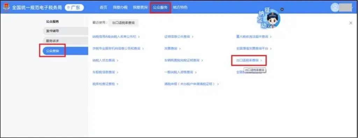This screenshot has height=138, width=358.
Task: Click the national tax emblem logo
Action: click(6, 7)
